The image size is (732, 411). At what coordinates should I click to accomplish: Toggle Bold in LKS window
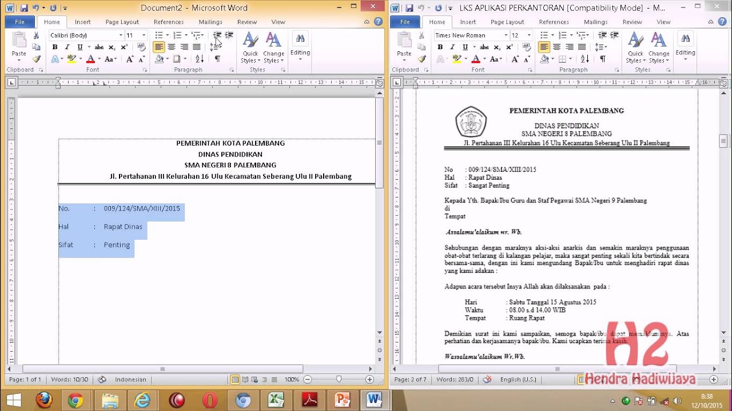[440, 47]
